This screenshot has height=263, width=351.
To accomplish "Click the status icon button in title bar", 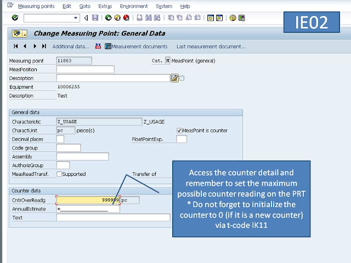I will click(20, 33).
